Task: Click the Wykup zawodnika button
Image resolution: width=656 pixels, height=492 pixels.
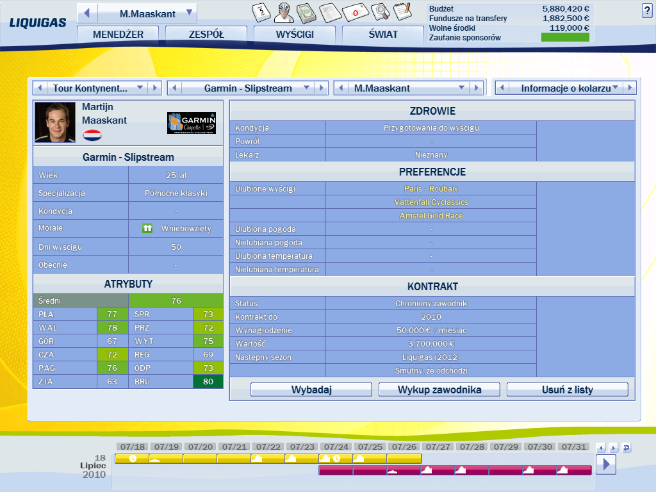Action: pyautogui.click(x=439, y=389)
